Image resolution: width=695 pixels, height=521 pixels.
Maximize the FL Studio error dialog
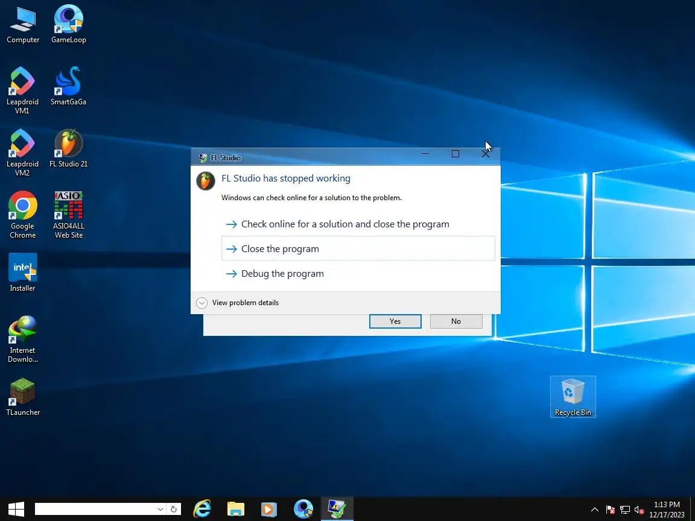455,154
